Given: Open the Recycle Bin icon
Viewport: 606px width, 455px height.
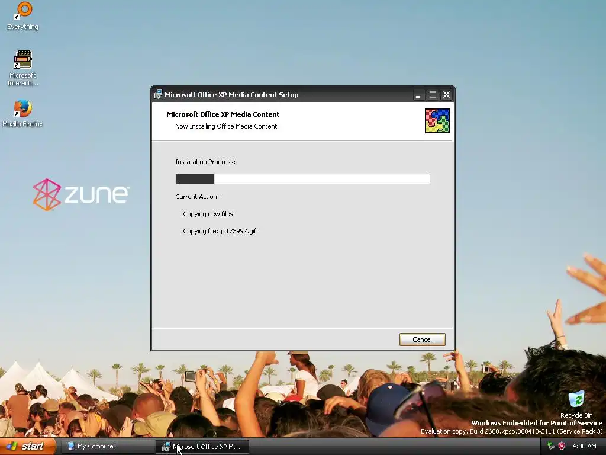Looking at the screenshot, I should click(576, 404).
